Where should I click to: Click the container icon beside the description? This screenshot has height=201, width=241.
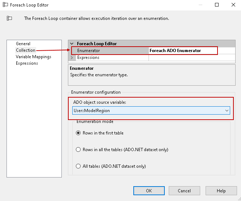(x=9, y=18)
